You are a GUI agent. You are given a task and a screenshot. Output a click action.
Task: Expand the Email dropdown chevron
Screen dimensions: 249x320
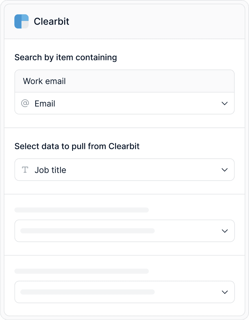coord(224,103)
